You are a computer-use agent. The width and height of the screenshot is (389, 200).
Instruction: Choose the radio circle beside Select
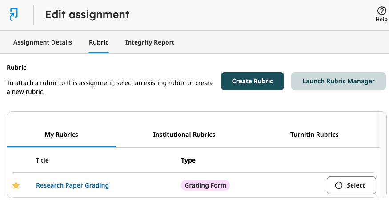click(339, 185)
